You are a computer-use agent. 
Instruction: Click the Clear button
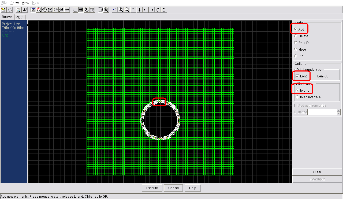coord(317,172)
